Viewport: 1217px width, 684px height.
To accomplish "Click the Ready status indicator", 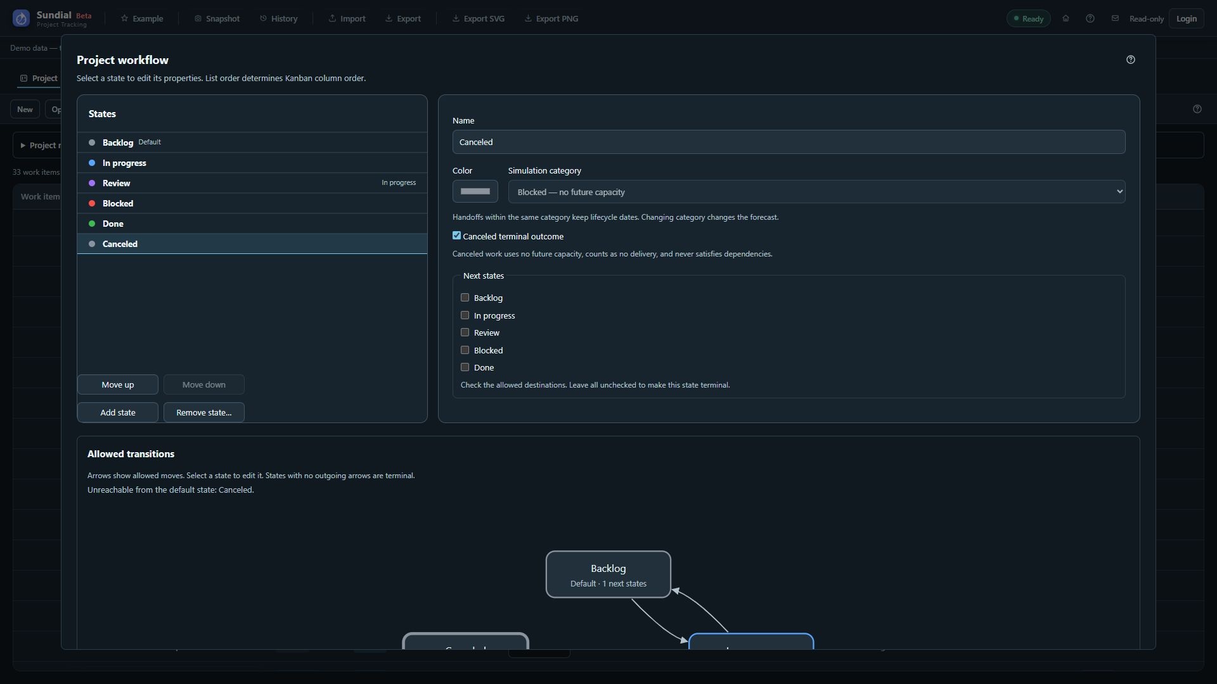I will tap(1028, 18).
